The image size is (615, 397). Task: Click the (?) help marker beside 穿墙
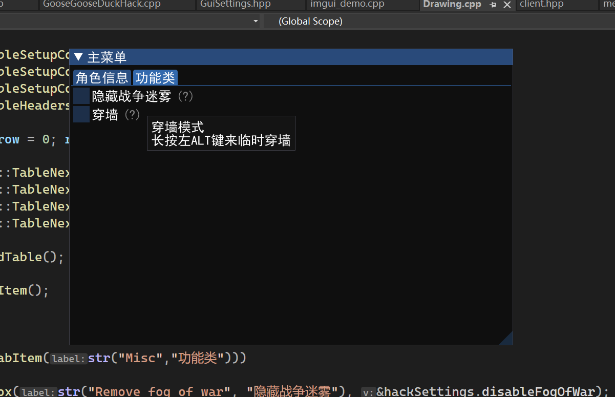[x=132, y=115]
